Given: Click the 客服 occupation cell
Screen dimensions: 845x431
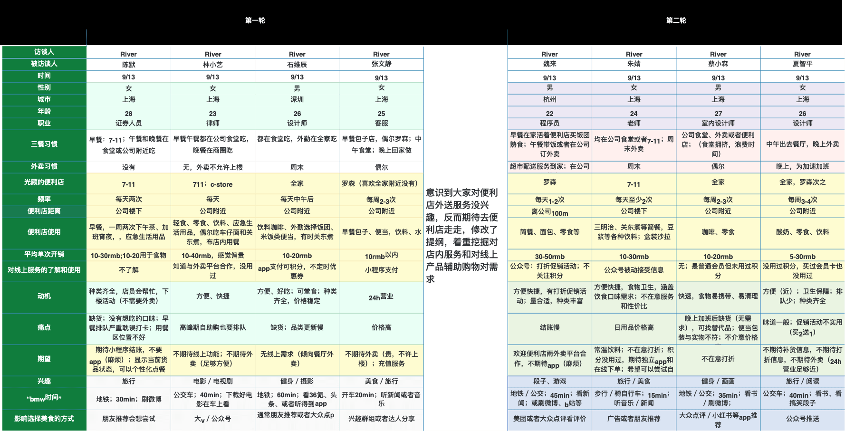Looking at the screenshot, I should click(x=381, y=123).
